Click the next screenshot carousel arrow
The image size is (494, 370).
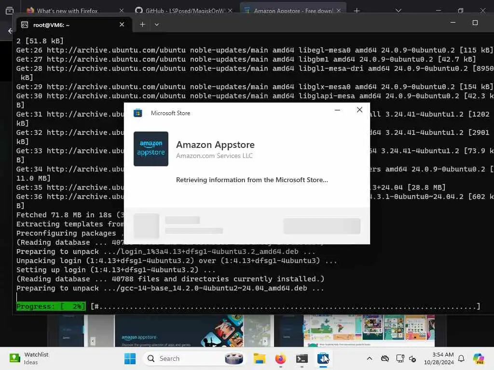[x=265, y=341]
